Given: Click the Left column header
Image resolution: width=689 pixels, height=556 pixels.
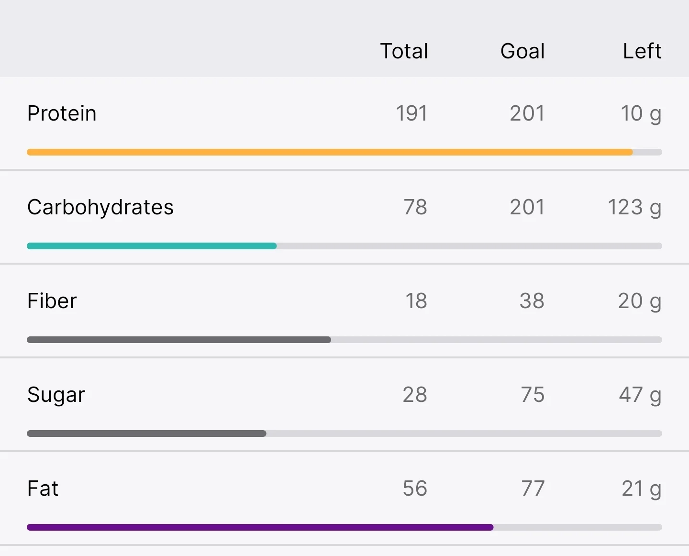Looking at the screenshot, I should click(x=642, y=51).
